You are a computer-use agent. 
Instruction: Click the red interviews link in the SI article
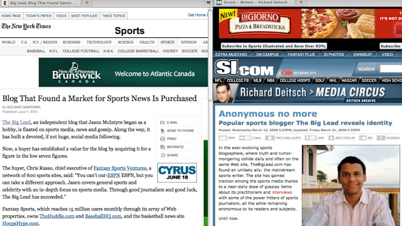click(x=282, y=192)
